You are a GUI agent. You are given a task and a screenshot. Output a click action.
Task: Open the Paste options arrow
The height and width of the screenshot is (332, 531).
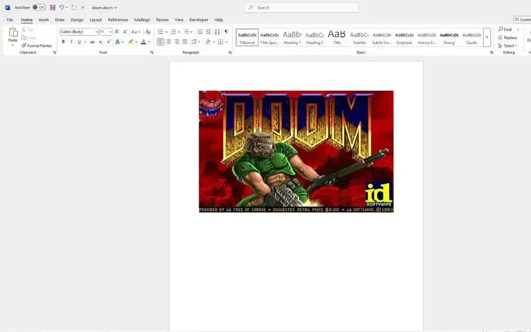pos(13,45)
